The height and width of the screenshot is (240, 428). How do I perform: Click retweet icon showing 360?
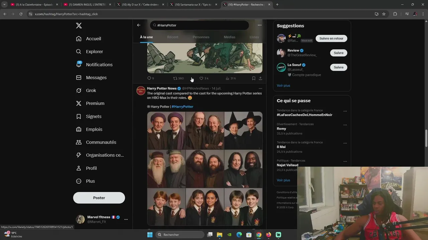point(175,78)
